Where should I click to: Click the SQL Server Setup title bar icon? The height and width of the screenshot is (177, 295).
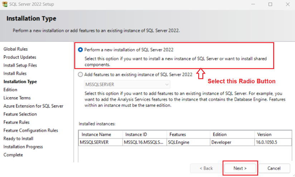(5, 4)
